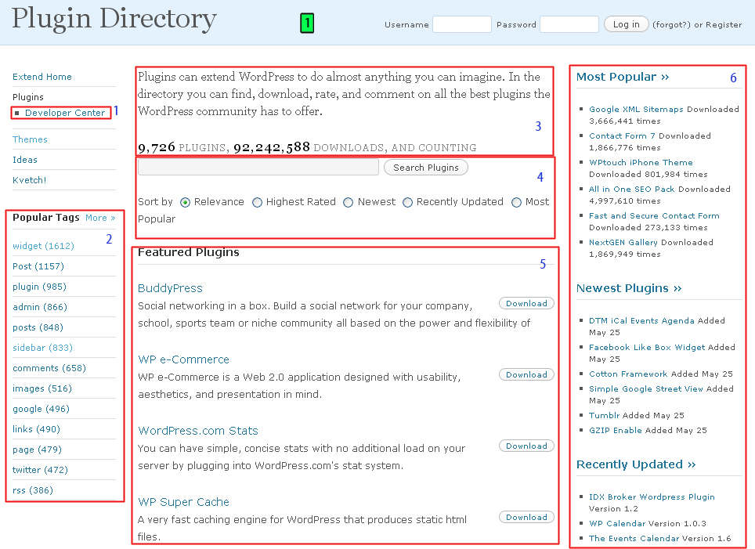Open the widget (1612) tag

point(43,246)
